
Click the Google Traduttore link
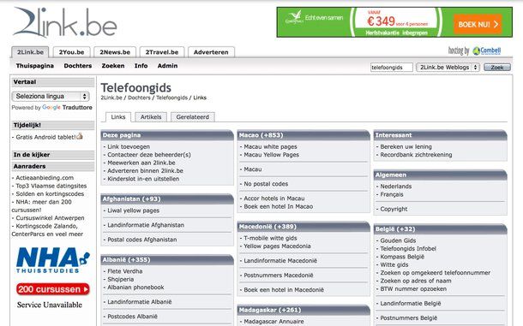click(x=68, y=107)
